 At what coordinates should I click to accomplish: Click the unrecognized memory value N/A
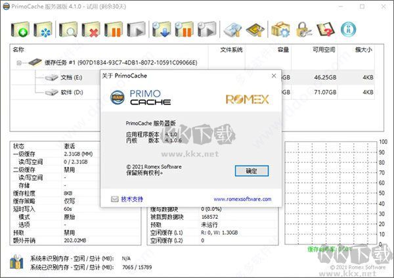pyautogui.click(x=126, y=259)
